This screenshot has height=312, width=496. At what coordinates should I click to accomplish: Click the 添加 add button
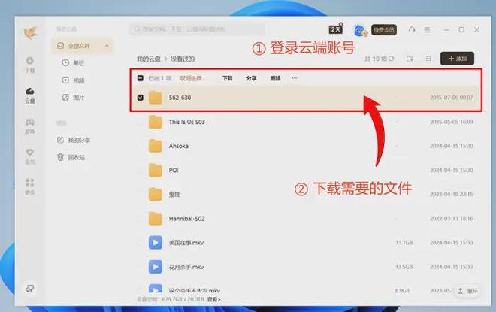(x=457, y=59)
